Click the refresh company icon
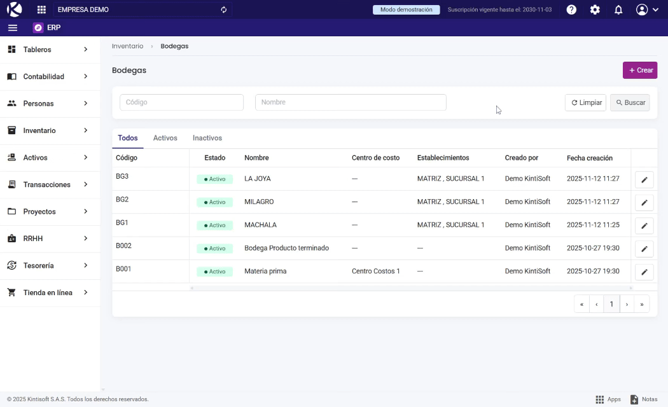Screen dimensions: 668x407 tap(223, 10)
